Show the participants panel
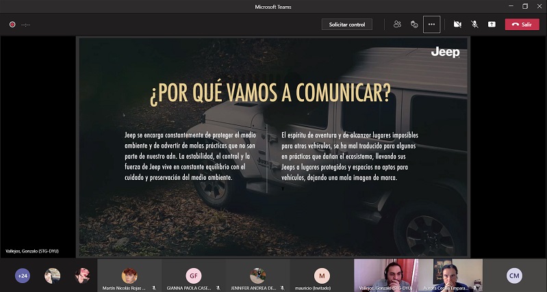The image size is (547, 292). coord(397,25)
